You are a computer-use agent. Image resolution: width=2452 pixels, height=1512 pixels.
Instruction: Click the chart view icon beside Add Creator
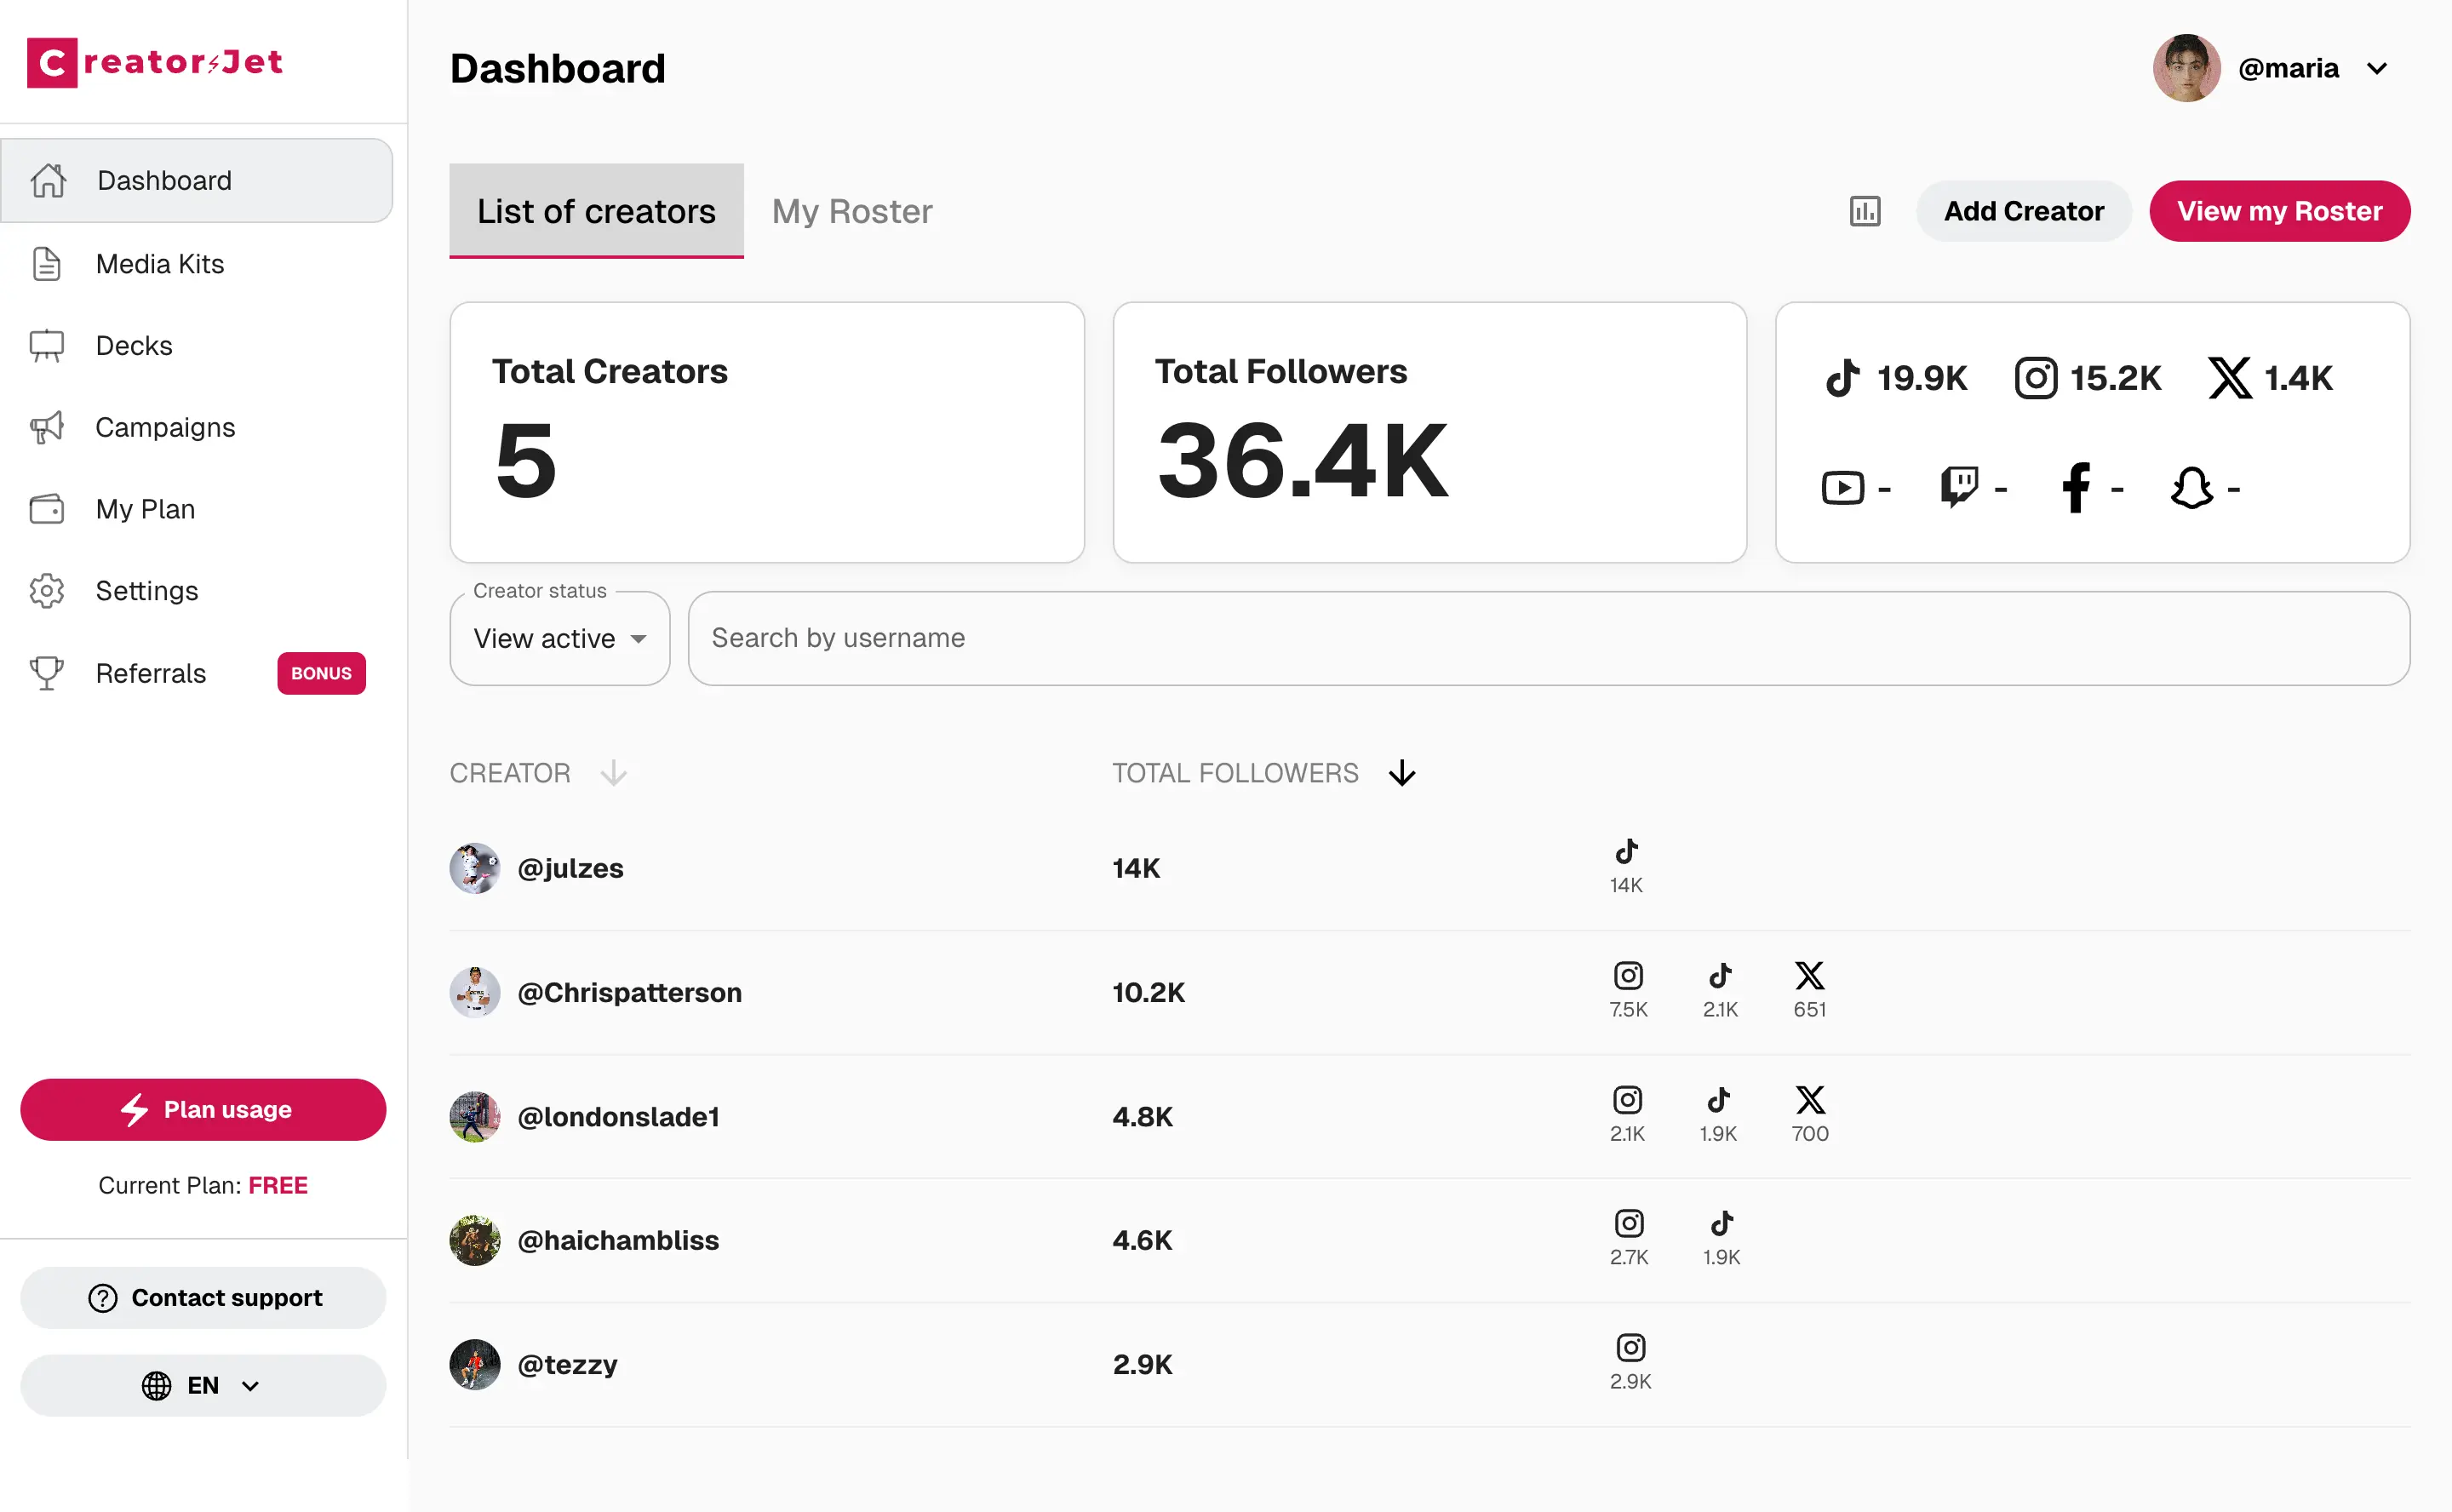1864,211
